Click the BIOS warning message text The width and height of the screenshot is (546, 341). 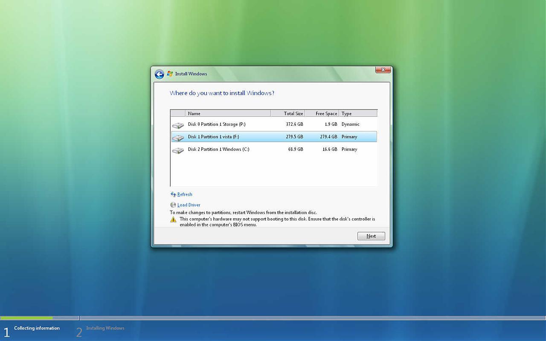coord(277,222)
